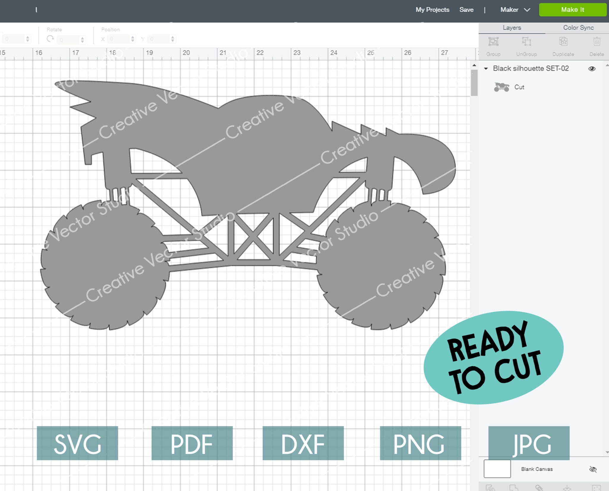Click the Attach paperclip icon
609x491 pixels.
539,487
